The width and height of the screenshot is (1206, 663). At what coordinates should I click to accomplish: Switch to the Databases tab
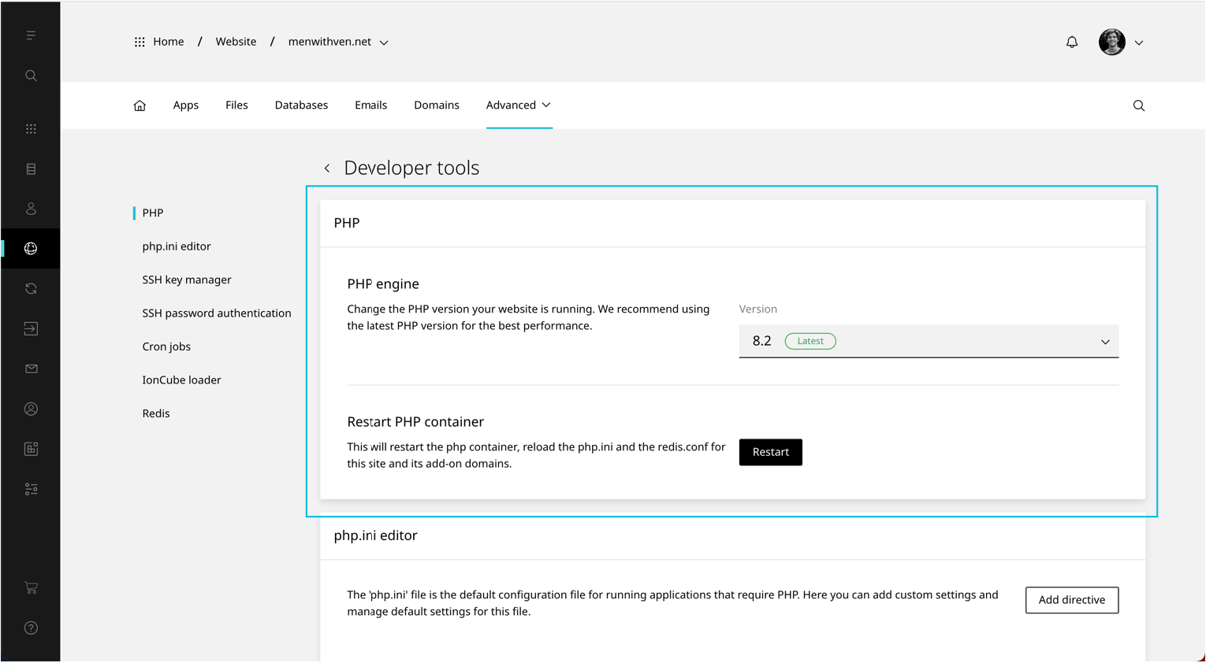click(x=301, y=106)
